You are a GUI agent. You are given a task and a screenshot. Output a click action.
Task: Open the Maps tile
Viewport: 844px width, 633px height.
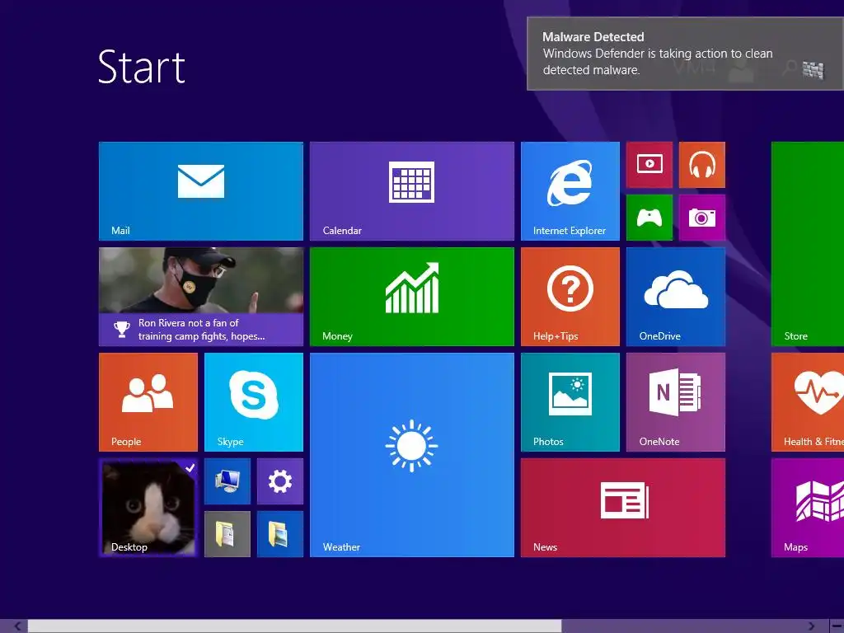point(808,508)
